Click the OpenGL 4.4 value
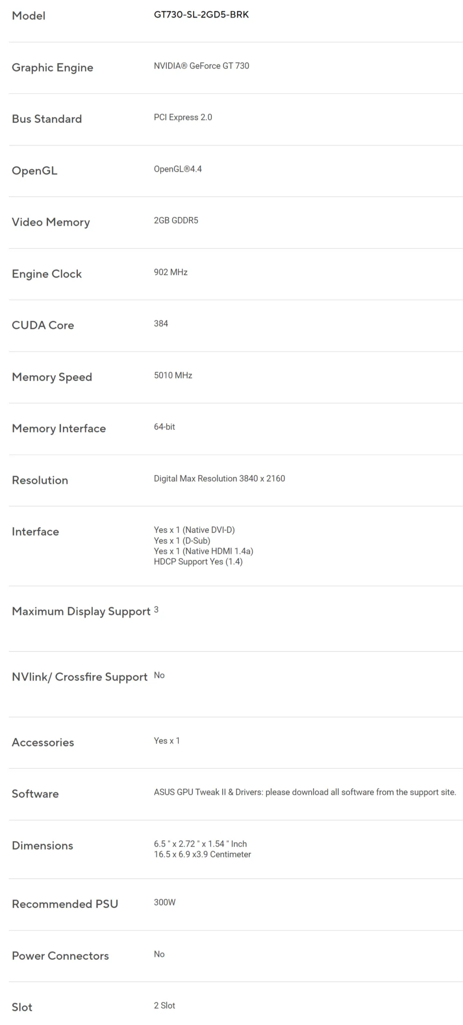 [x=177, y=169]
